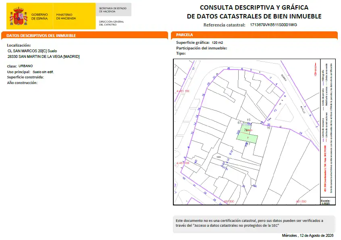
Task: Select 'SECRETARÍA DE ESTADO DE HACIENDA' header box
Action: click(x=113, y=10)
